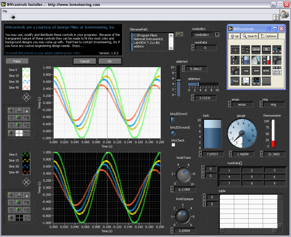Click the Ok button right of Cancel
The width and height of the screenshot is (291, 237).
point(110,61)
